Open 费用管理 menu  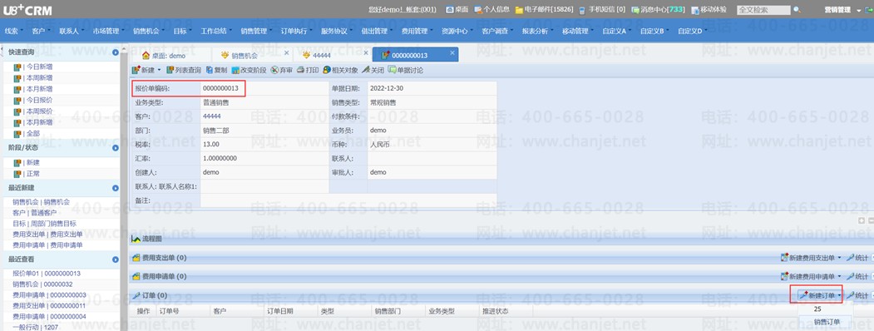tap(417, 32)
